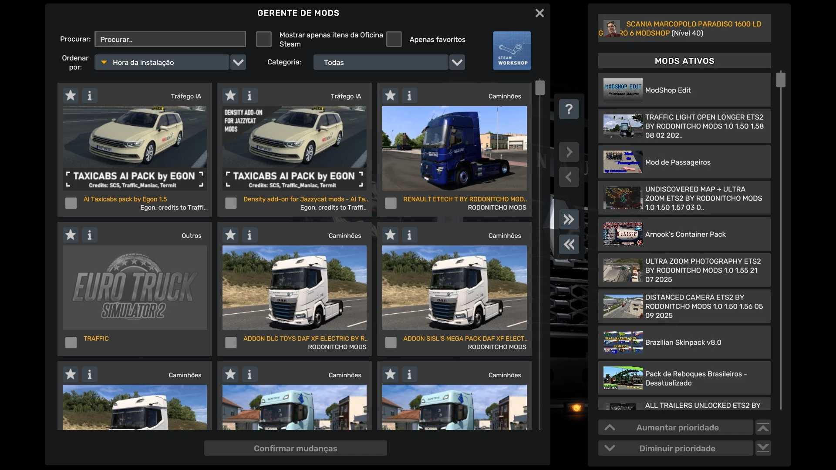Select Brazilian Skinpack v8.0 active mod
This screenshot has width=836, height=470.
tap(684, 342)
